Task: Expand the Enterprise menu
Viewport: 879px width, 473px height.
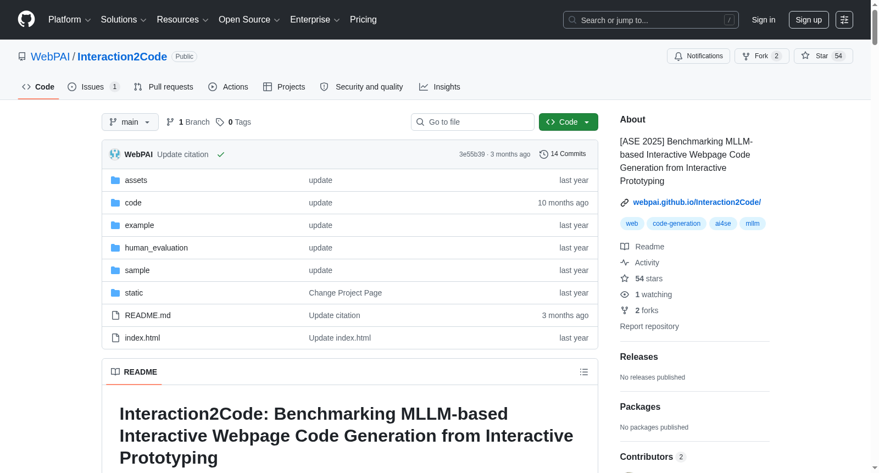Action: 315,20
